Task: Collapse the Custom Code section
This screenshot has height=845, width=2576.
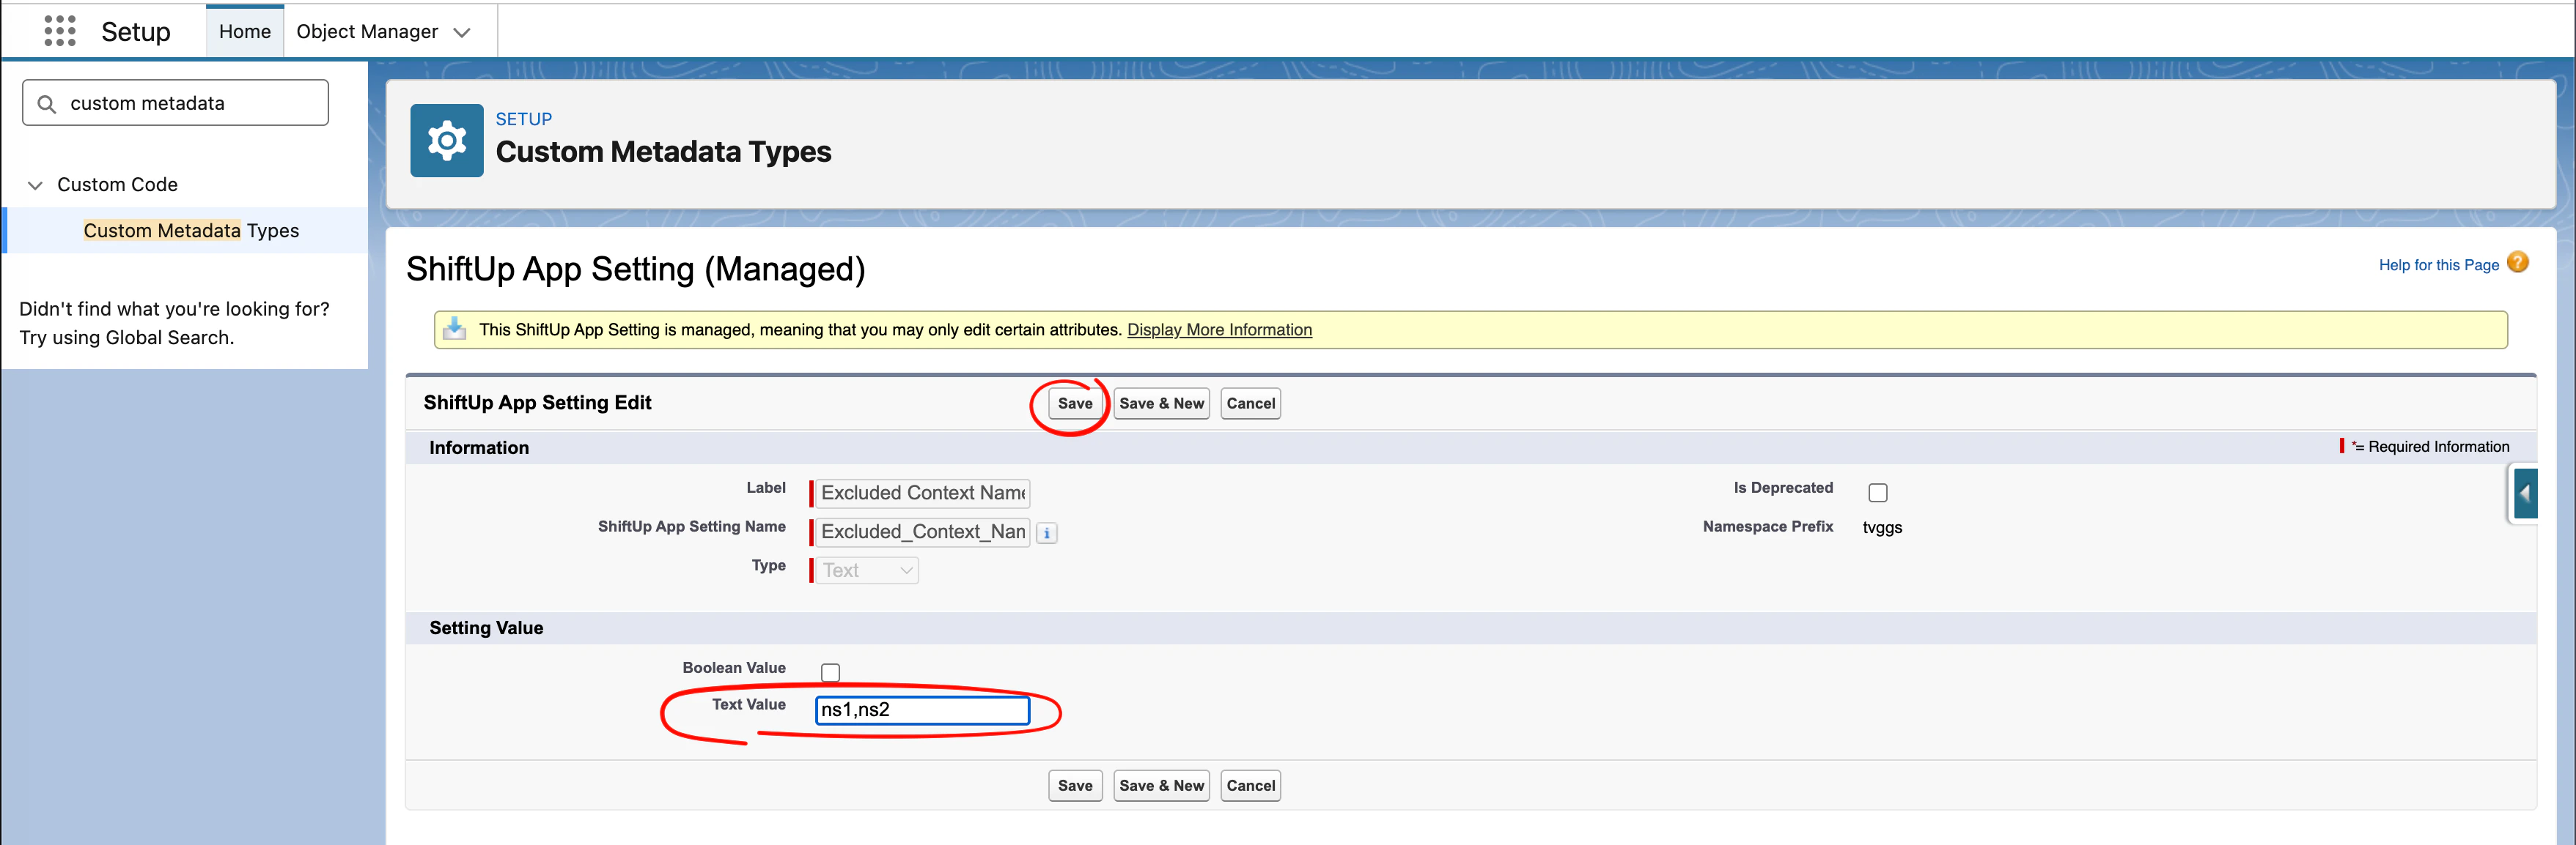Action: tap(35, 185)
